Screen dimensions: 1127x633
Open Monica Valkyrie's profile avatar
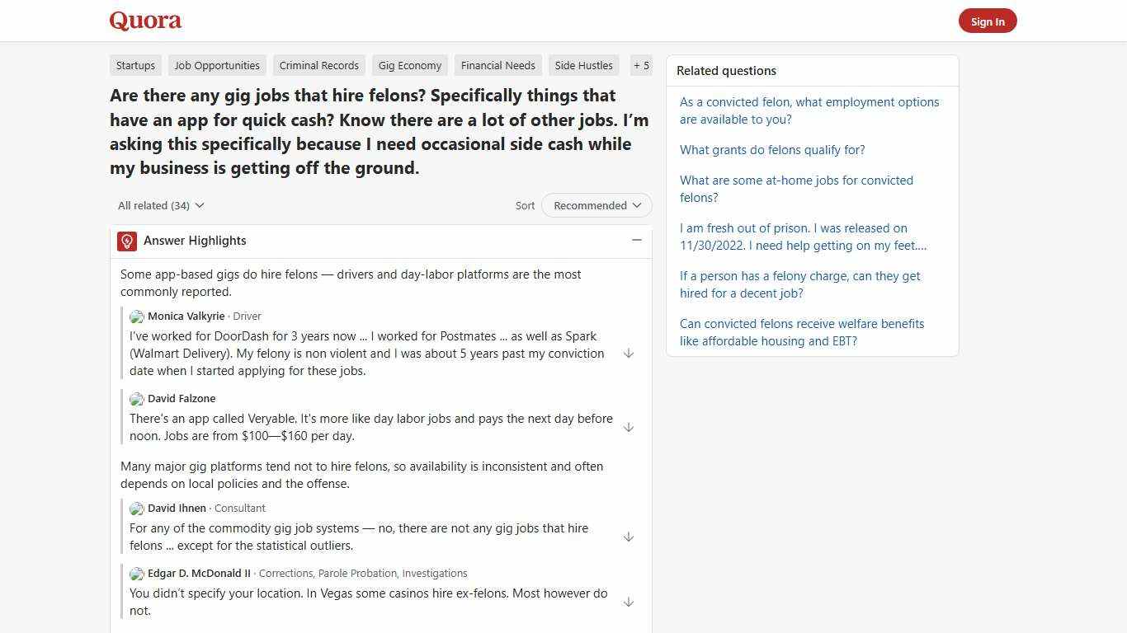(x=136, y=316)
